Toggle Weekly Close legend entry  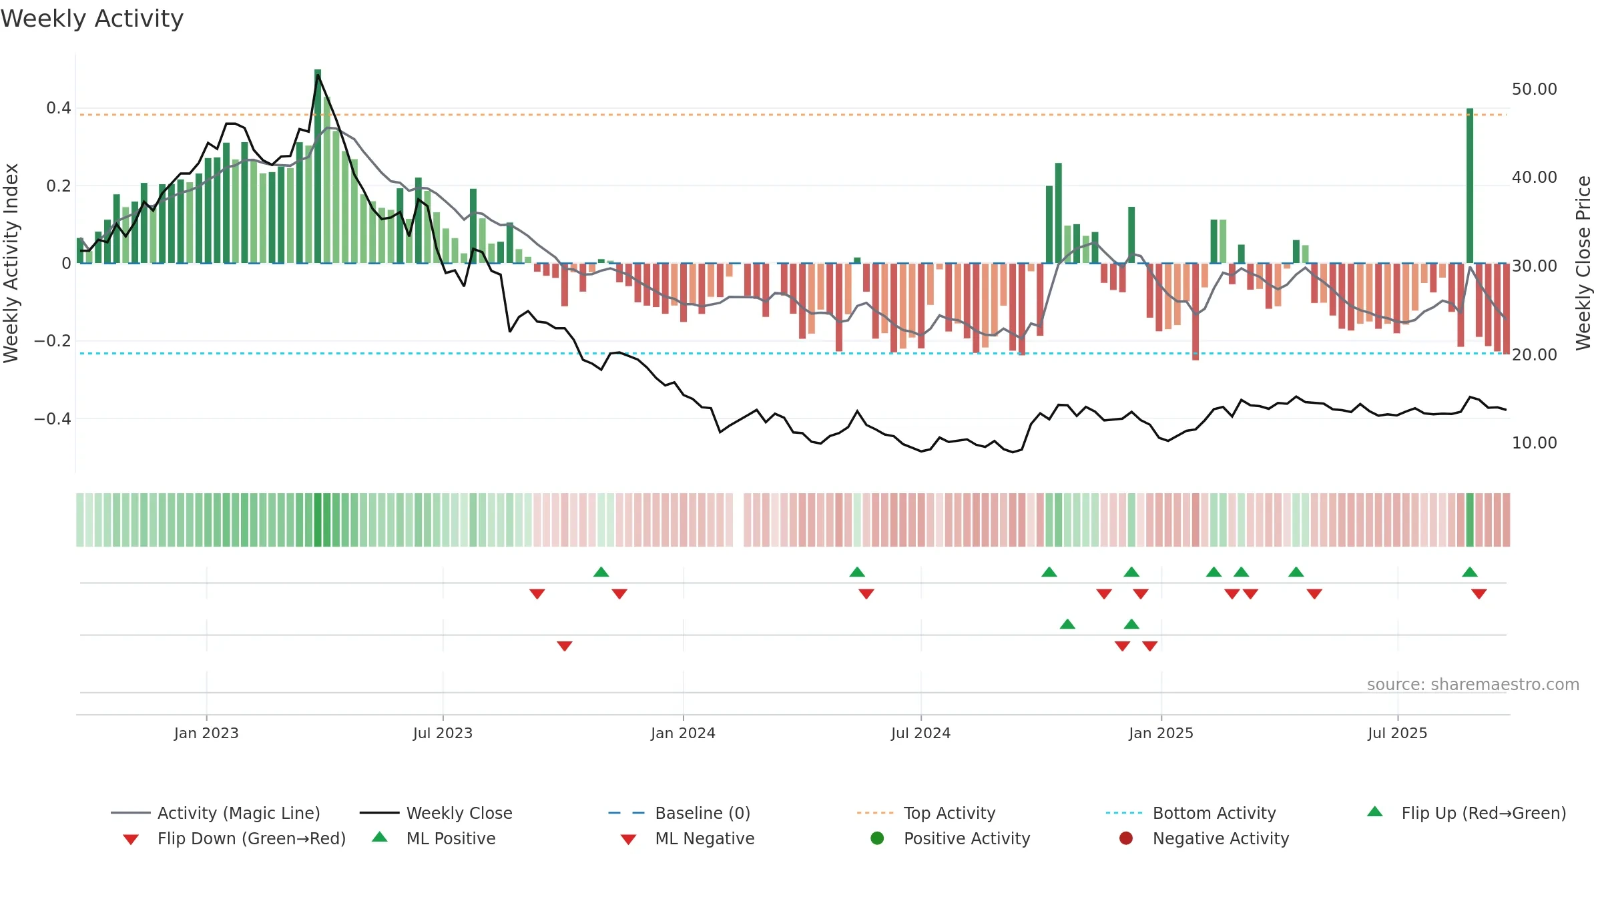point(436,813)
